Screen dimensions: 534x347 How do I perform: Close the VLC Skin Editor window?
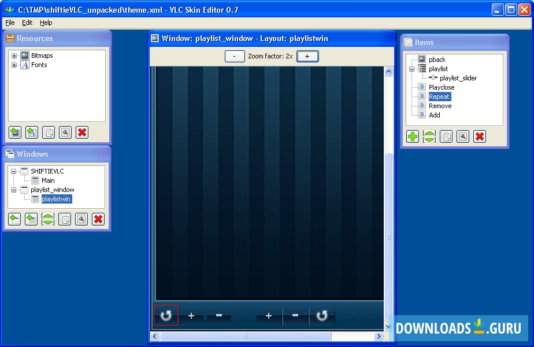[x=524, y=10]
